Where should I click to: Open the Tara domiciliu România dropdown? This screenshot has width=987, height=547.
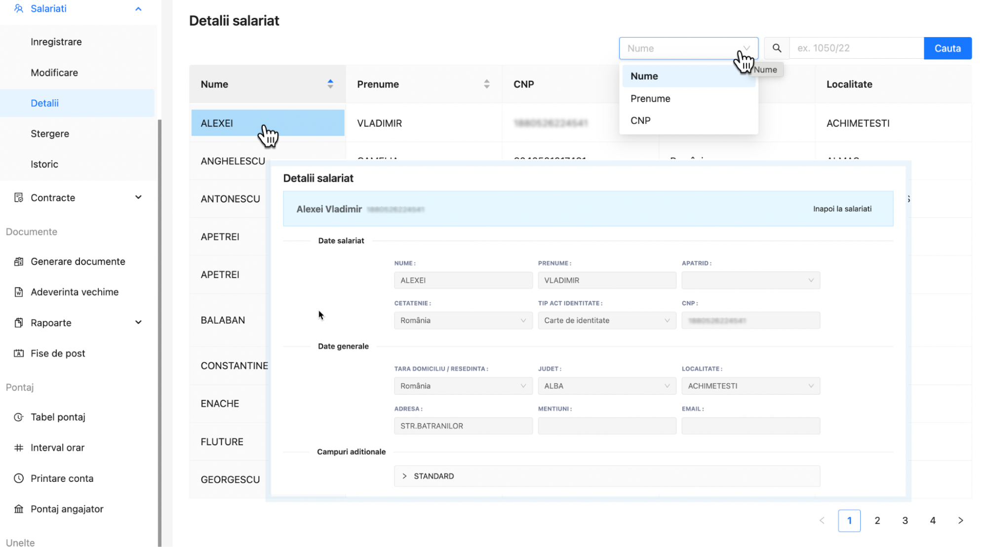pyautogui.click(x=463, y=386)
